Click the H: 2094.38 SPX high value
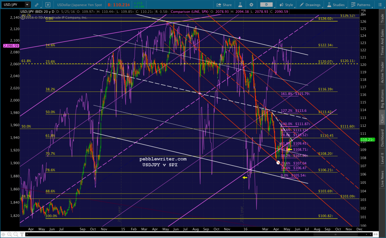The height and width of the screenshot is (238, 386). click(x=240, y=12)
